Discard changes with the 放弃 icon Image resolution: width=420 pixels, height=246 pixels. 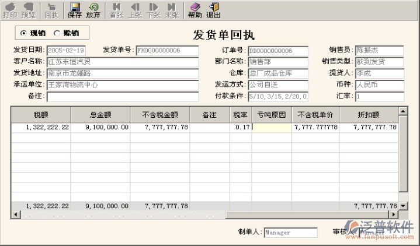[x=93, y=10]
